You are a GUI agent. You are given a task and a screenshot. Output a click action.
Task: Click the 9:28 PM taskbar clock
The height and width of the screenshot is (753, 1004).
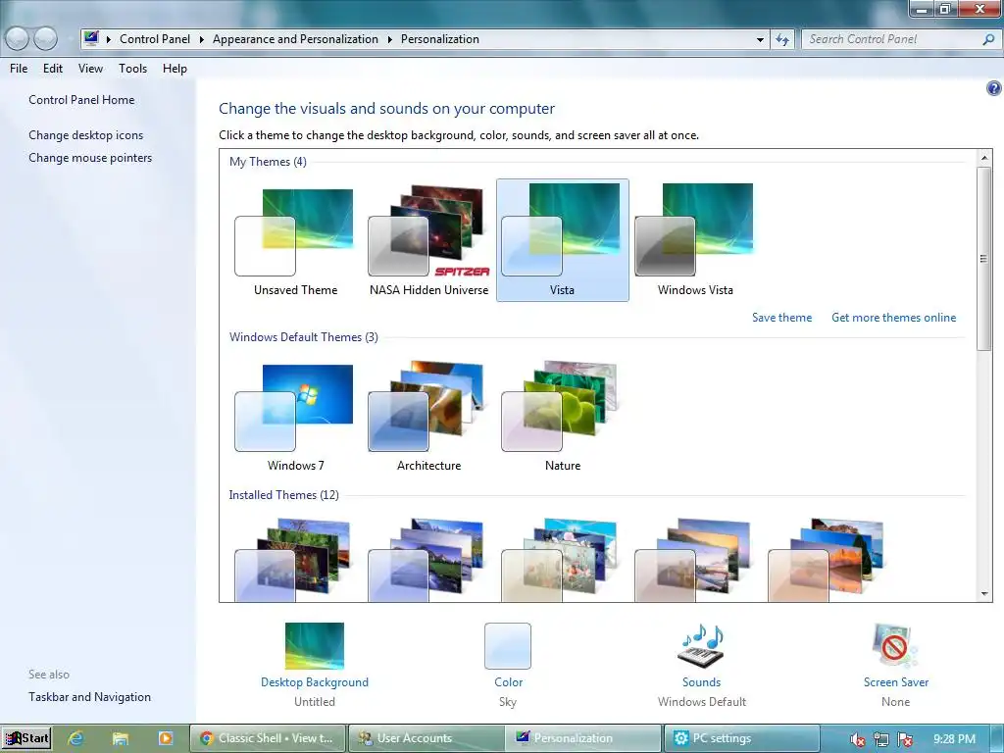tap(954, 739)
